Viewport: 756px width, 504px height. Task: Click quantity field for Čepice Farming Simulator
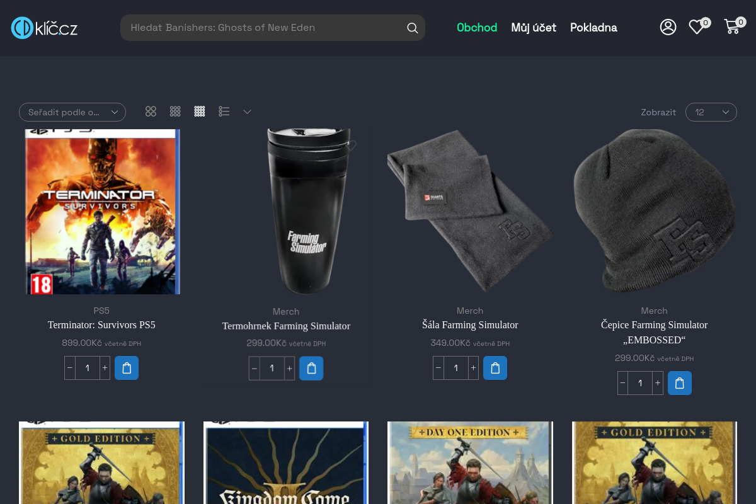click(x=641, y=383)
